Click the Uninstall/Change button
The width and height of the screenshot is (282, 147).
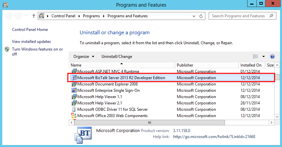(116, 57)
